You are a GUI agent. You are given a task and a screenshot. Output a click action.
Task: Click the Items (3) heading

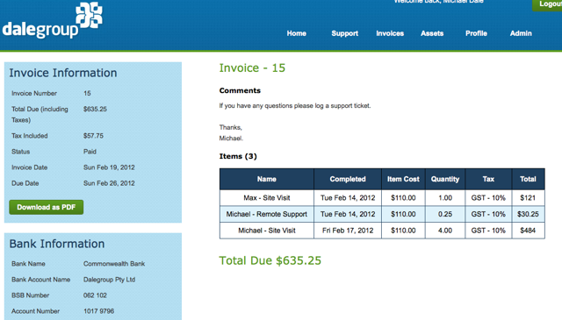click(x=238, y=156)
